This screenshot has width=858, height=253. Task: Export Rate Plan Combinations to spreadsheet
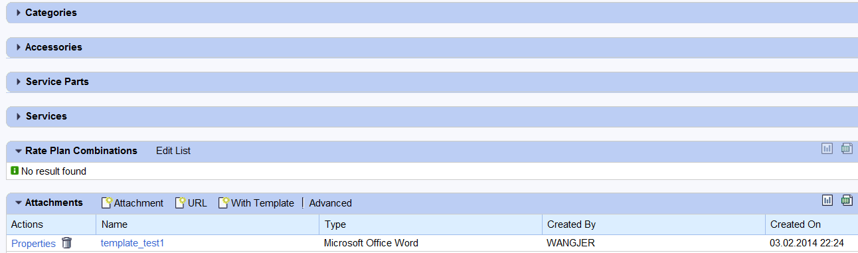(x=847, y=149)
